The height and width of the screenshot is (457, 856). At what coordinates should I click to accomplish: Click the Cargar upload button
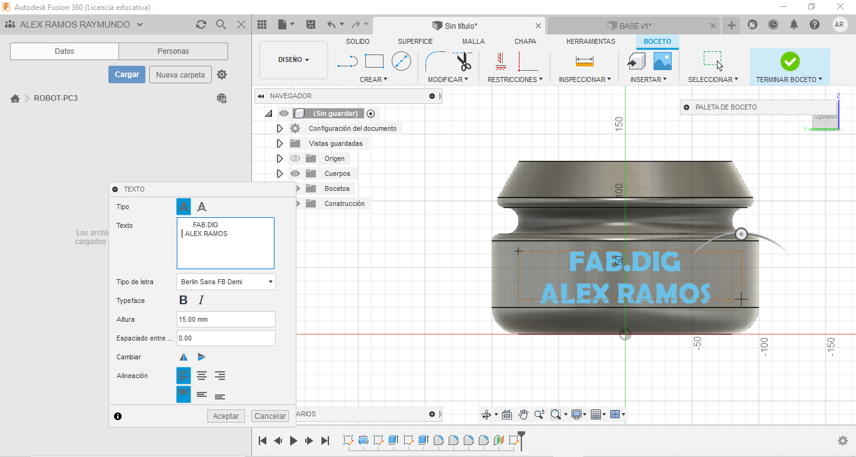click(x=127, y=74)
